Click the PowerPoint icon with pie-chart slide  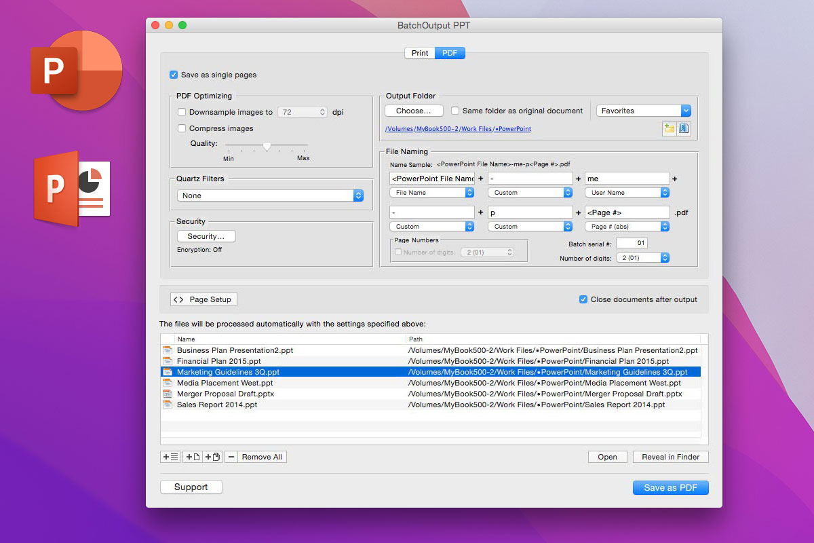click(72, 189)
